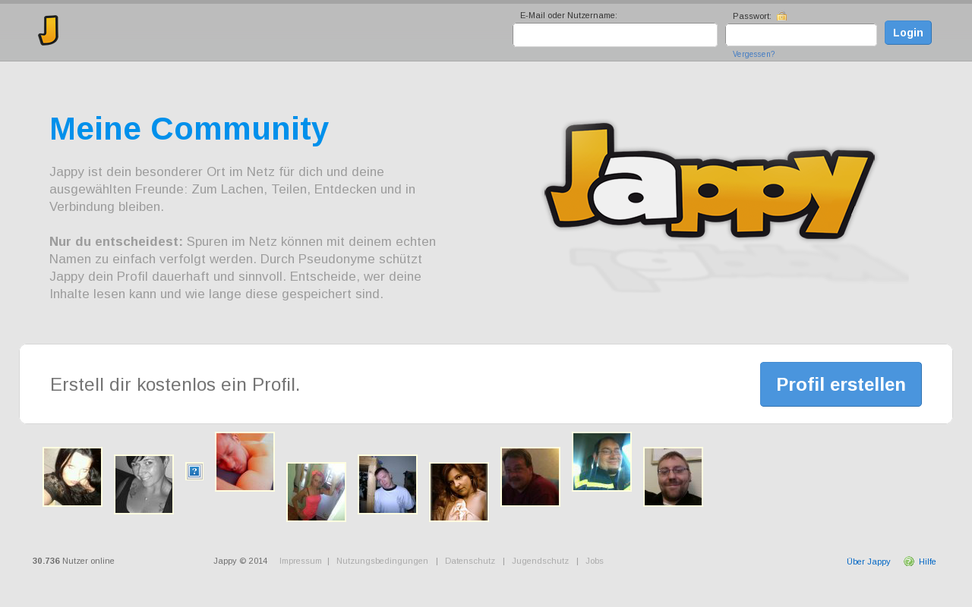The height and width of the screenshot is (607, 972).
Task: Open the brown-haired woman portrait thumbnail
Action: click(459, 492)
